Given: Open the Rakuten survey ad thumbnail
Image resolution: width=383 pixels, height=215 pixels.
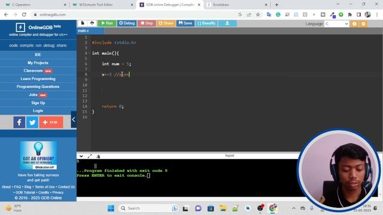Looking at the screenshot, I should click(38, 155).
